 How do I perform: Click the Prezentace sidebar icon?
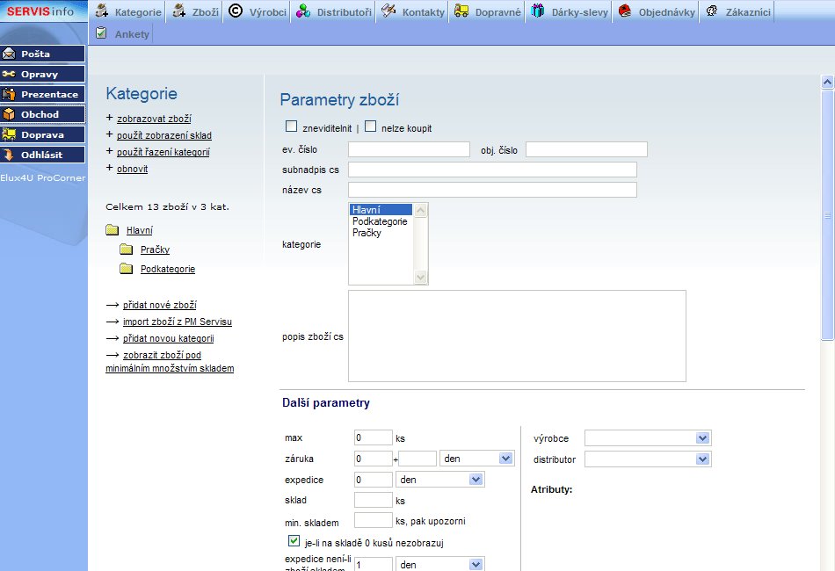click(x=9, y=94)
